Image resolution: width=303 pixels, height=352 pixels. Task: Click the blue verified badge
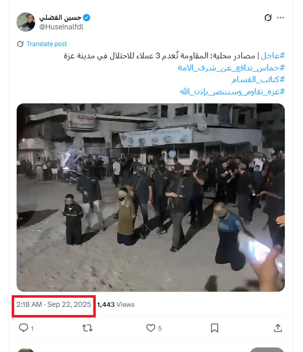click(87, 18)
